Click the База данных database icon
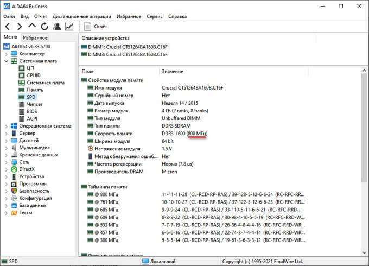The height and width of the screenshot is (266, 369). [14, 206]
